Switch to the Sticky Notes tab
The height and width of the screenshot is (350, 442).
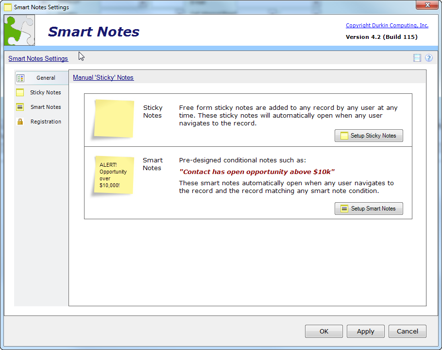[x=42, y=92]
